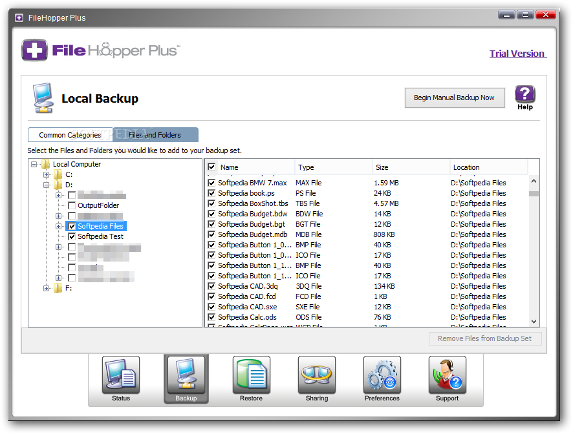This screenshot has height=434, width=573.
Task: Uncheck the Softpedia Test folder checkbox
Action: [x=72, y=236]
